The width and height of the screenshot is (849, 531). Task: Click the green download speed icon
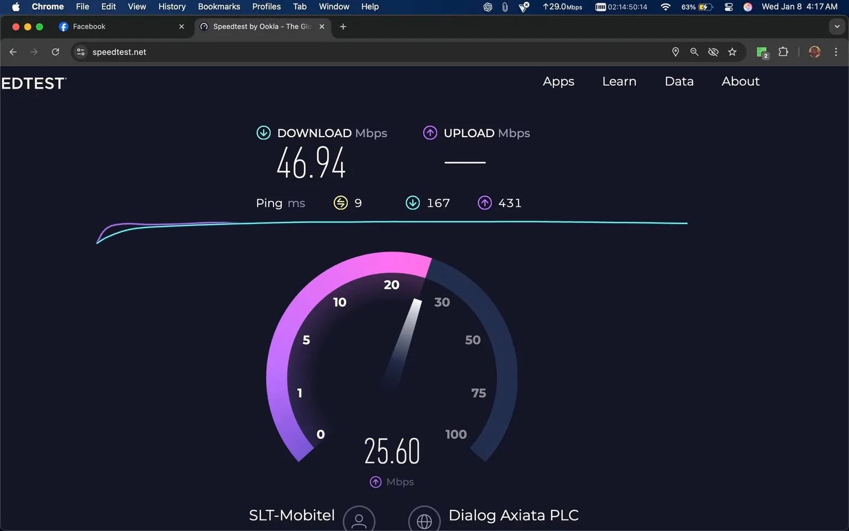(x=264, y=133)
